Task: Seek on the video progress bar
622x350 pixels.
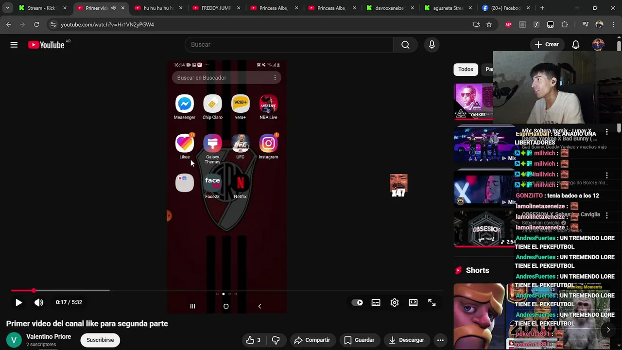Action: [x=226, y=291]
